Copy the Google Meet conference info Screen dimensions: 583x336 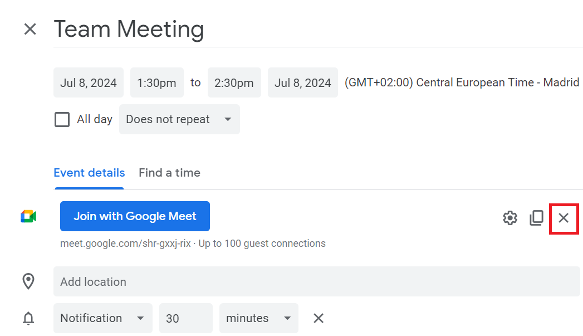point(536,218)
